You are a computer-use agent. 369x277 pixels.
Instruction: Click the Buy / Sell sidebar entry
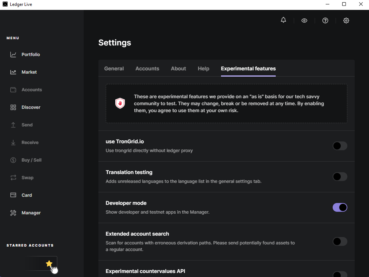coord(31,160)
